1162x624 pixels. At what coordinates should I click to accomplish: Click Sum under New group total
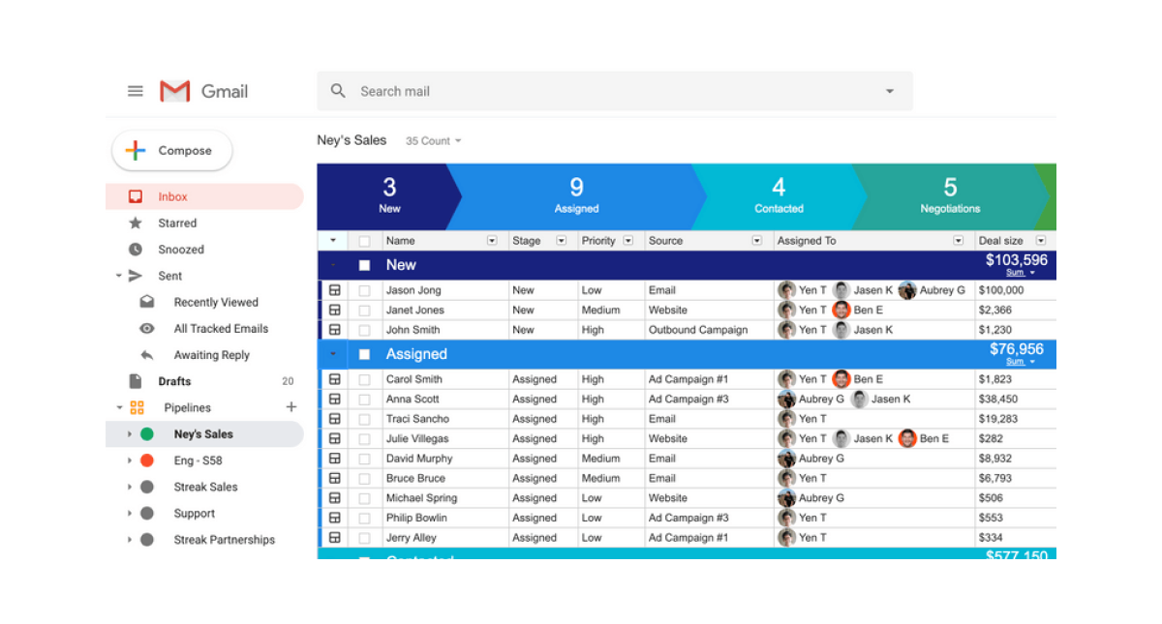click(1015, 273)
